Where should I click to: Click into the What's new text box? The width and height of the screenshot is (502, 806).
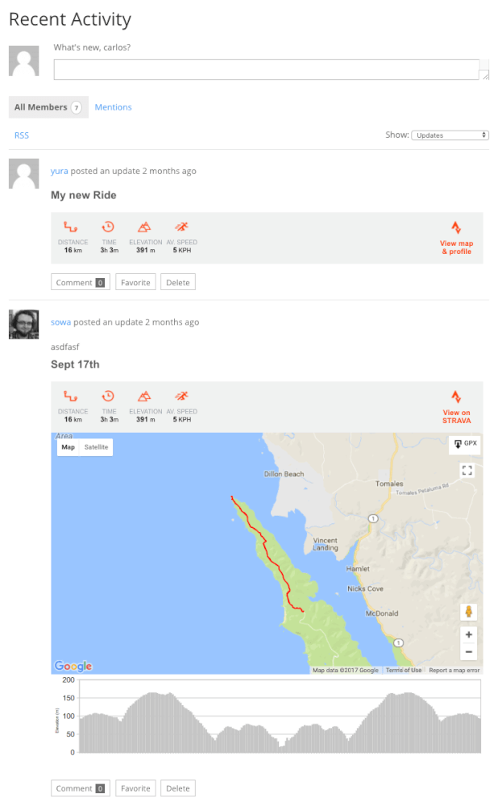[x=271, y=70]
